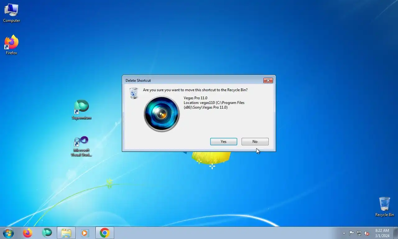398x239 pixels.
Task: Click the 'Location: vegas110' path text
Action: point(214,105)
